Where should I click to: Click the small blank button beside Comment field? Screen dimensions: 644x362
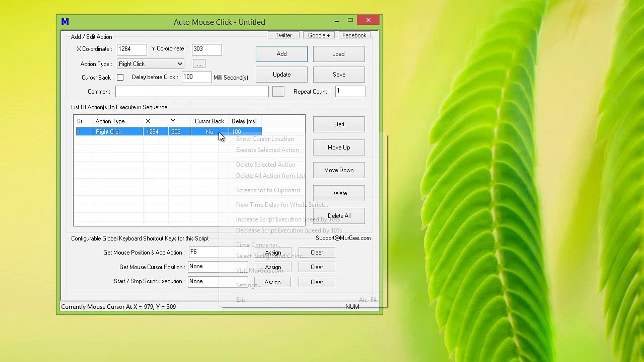278,92
